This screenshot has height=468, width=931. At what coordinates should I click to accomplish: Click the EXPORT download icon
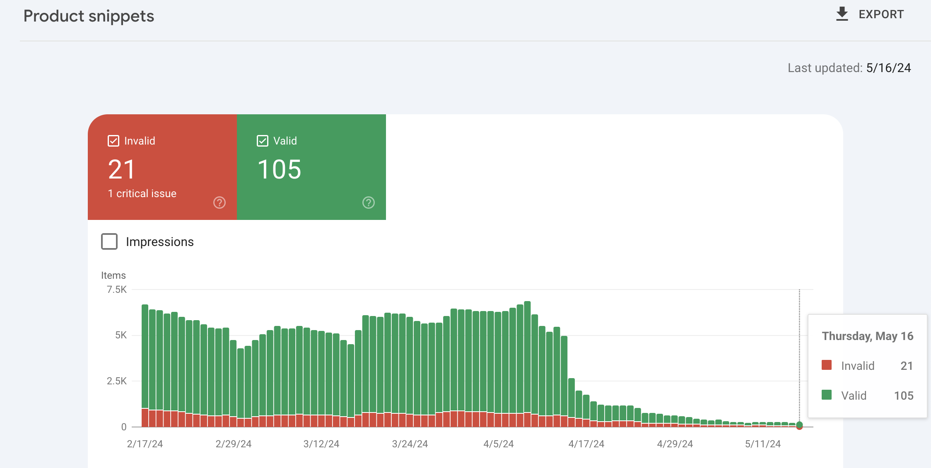842,14
